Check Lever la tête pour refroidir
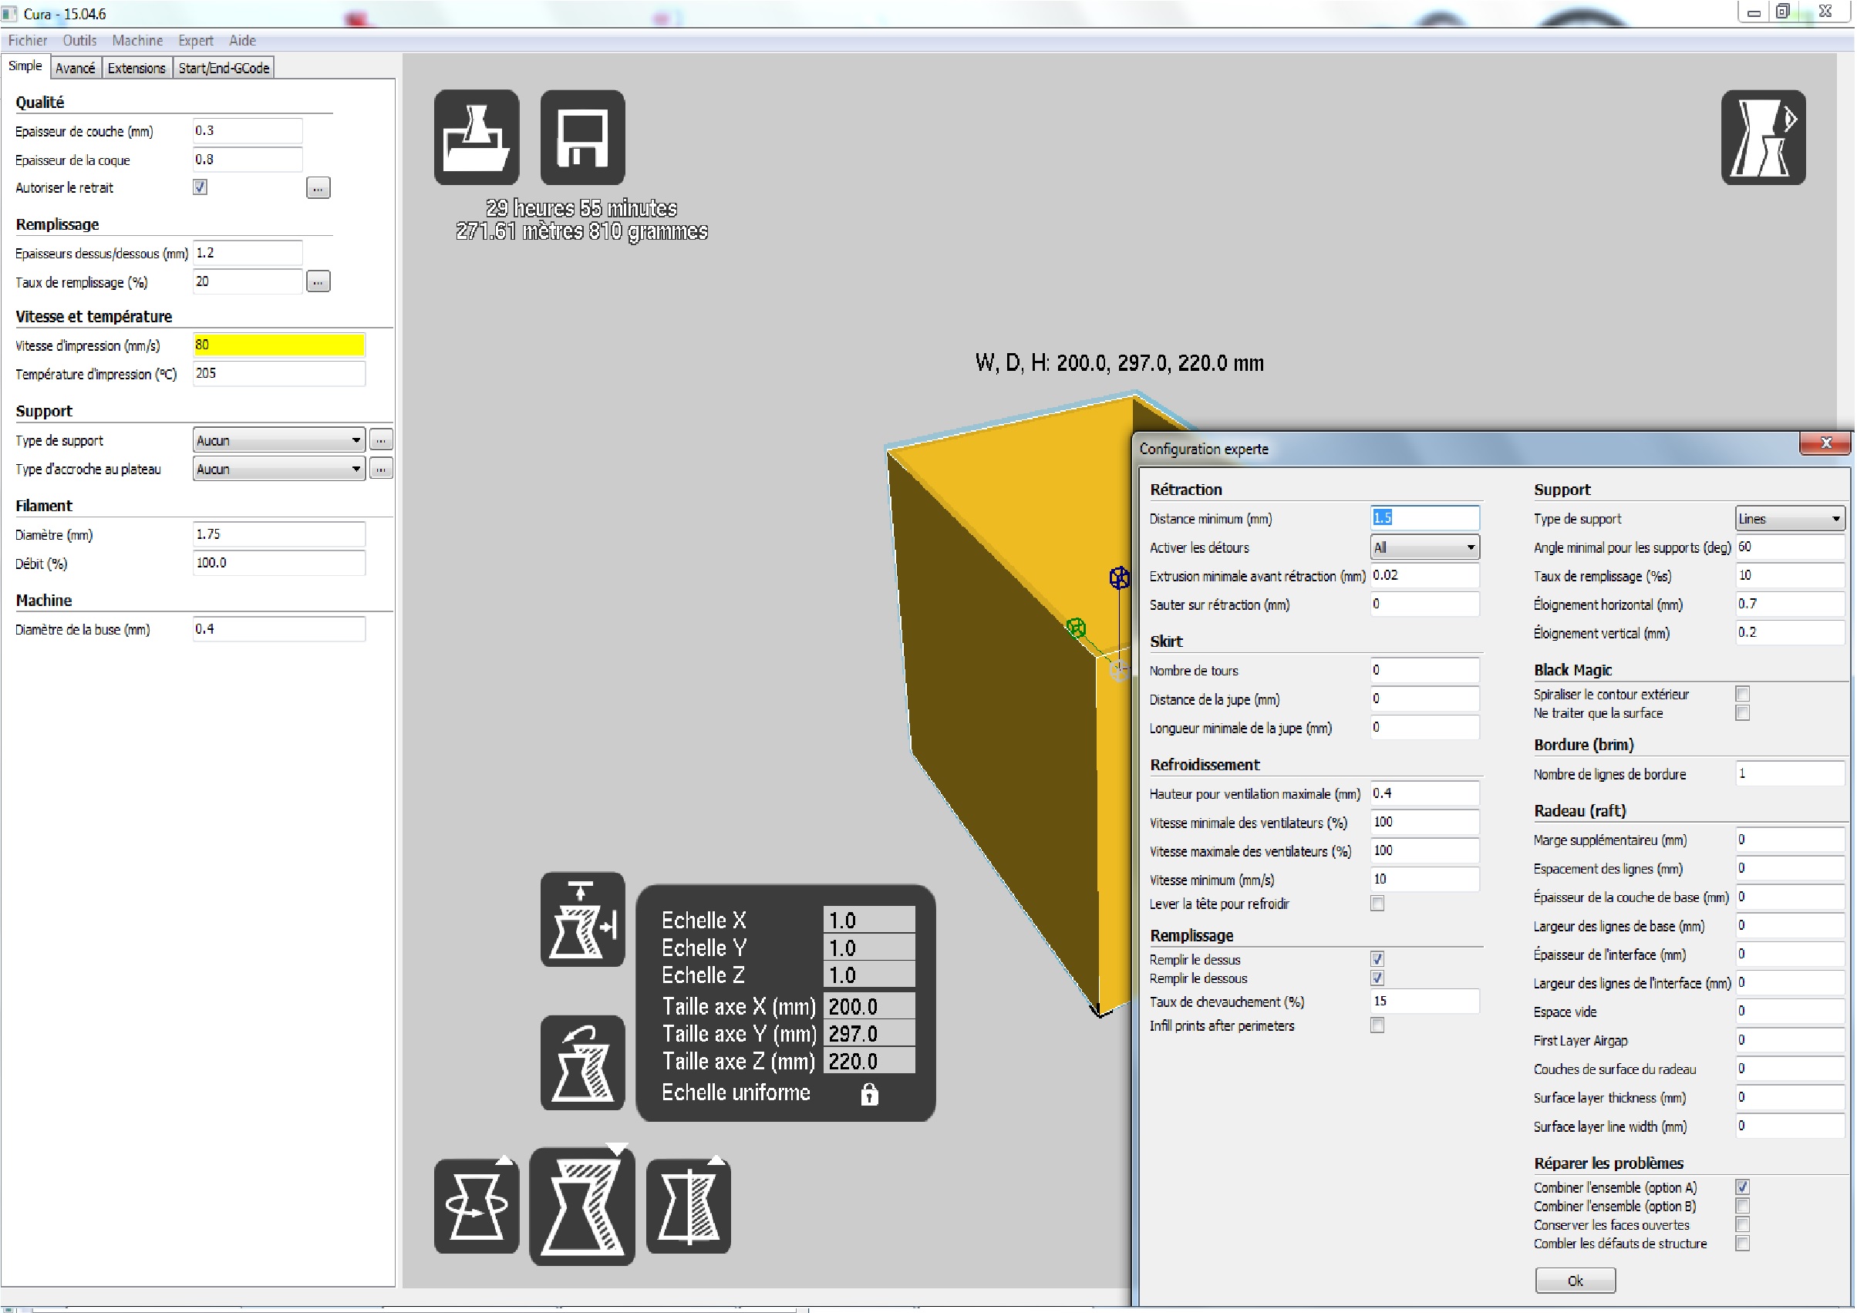Viewport: 1857px width, 1313px height. tap(1377, 903)
